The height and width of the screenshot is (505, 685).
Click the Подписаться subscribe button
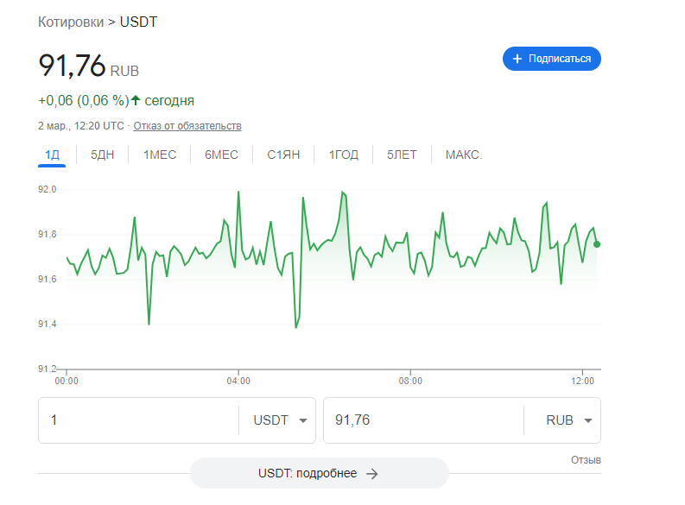[x=551, y=59]
